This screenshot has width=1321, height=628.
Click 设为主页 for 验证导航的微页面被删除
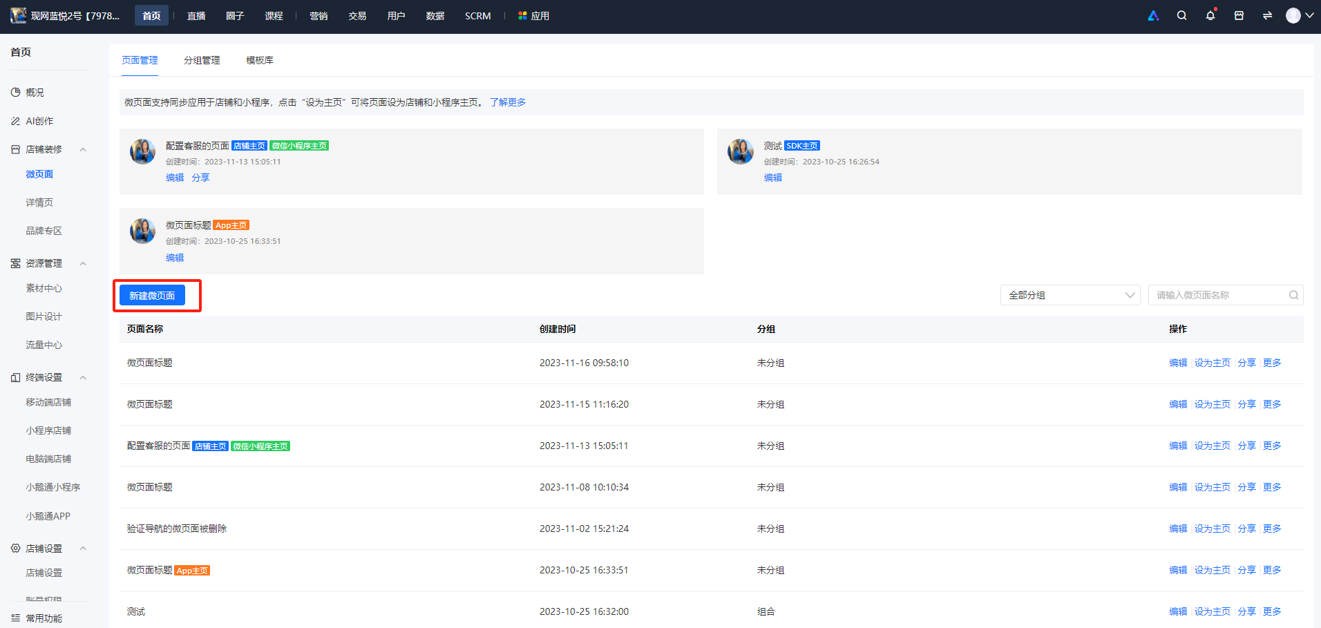tap(1212, 529)
